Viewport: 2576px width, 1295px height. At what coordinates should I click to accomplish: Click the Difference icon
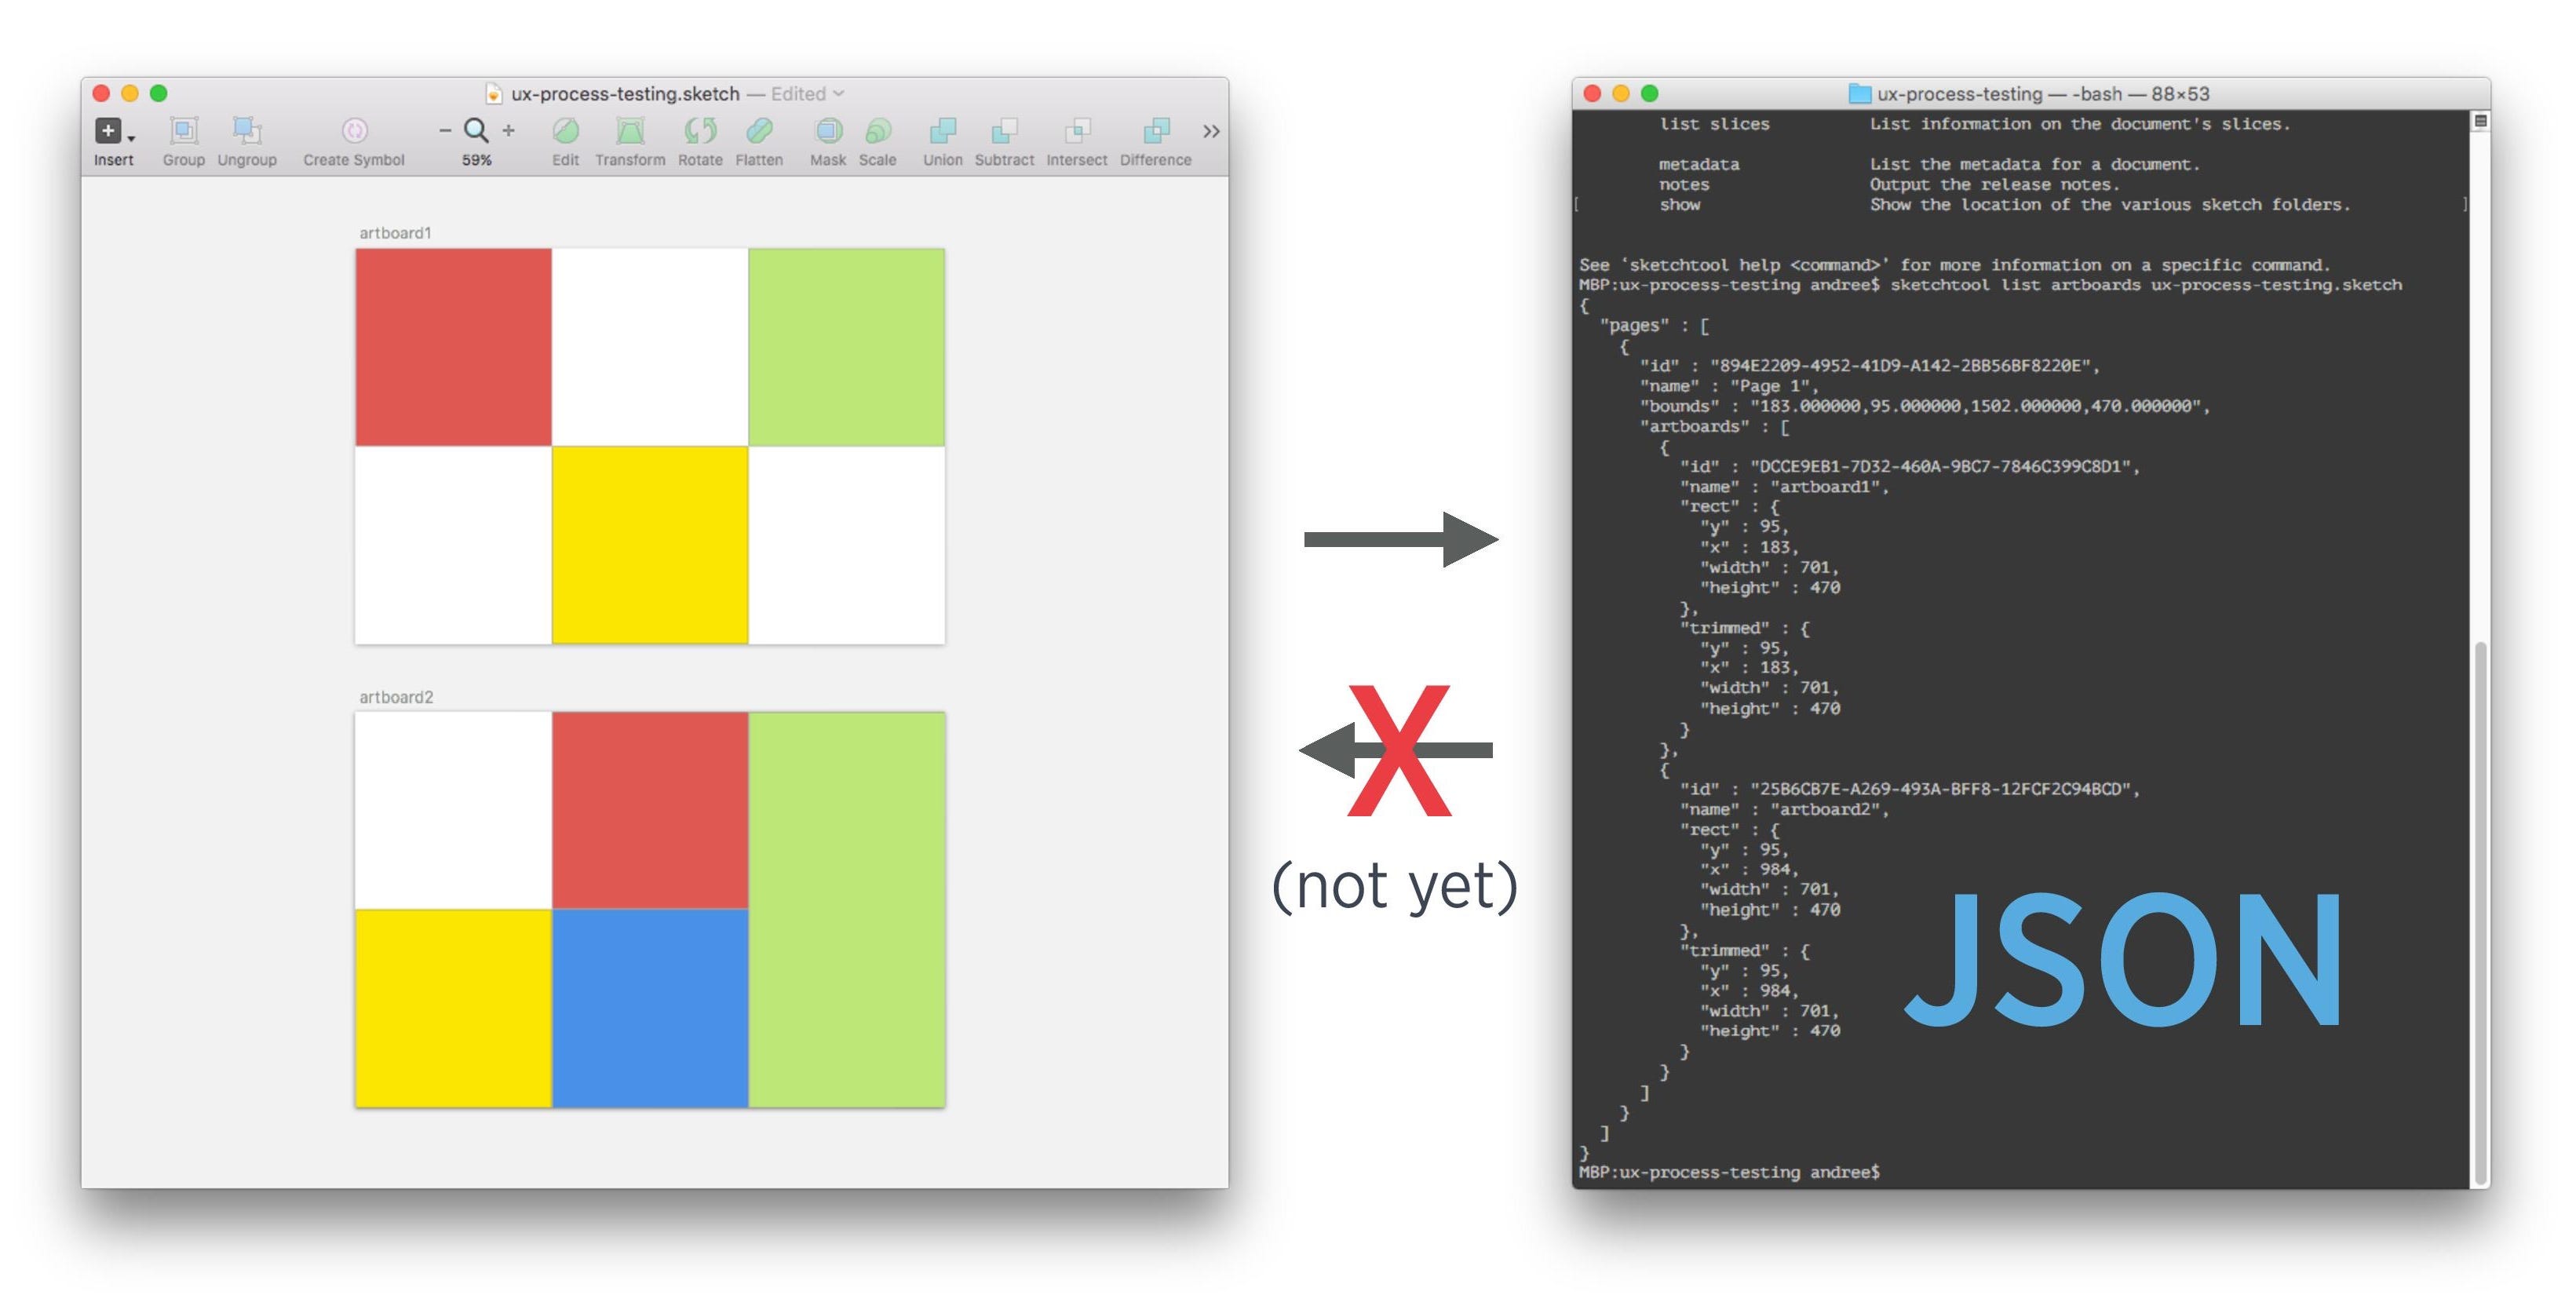[x=1156, y=131]
